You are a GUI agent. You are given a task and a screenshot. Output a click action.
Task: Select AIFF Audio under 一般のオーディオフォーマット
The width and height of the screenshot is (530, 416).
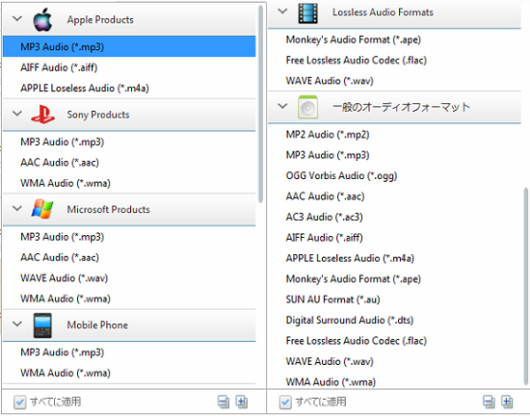[394, 238]
